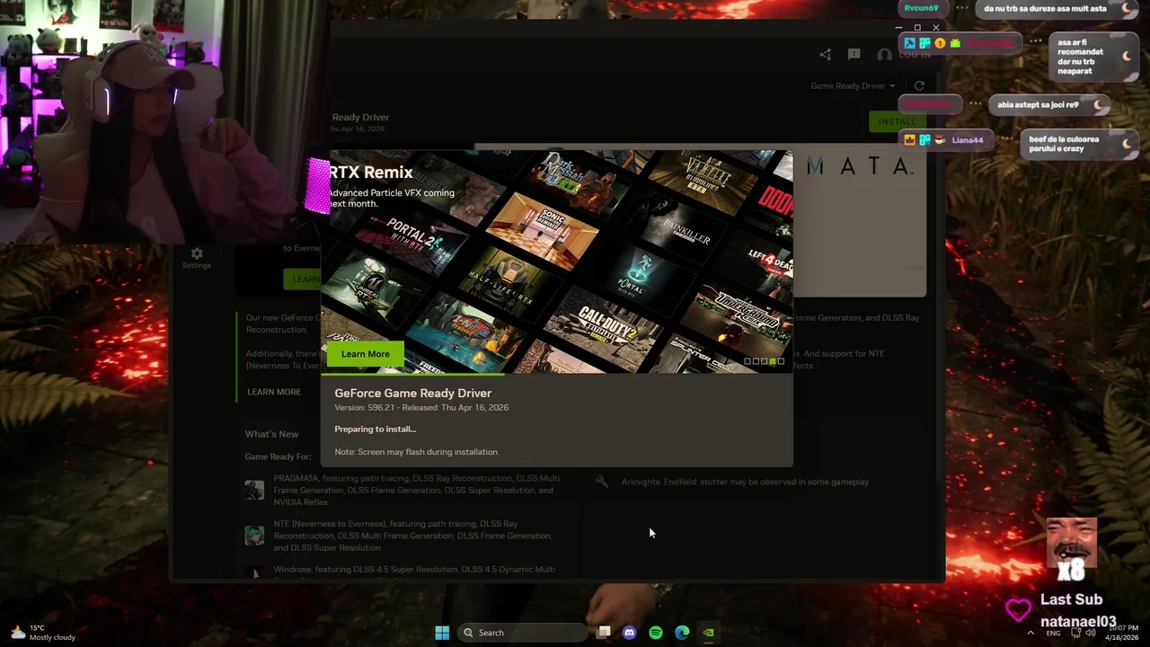Open the Game Ready Driver dropdown
1150x647 pixels.
click(x=853, y=85)
